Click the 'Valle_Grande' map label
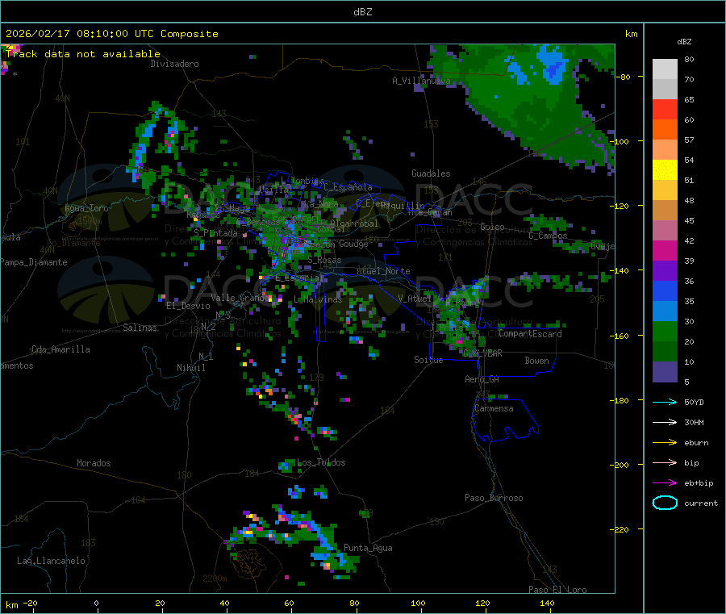726x614 pixels. click(240, 297)
